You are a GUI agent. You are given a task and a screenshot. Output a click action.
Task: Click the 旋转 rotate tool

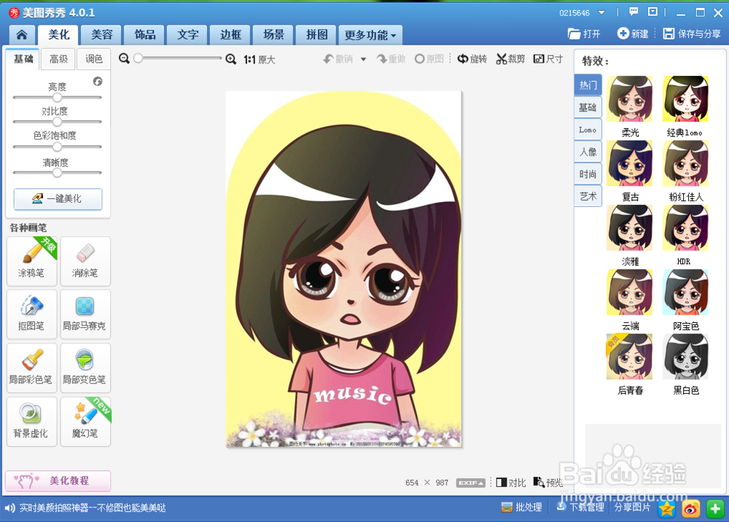472,59
